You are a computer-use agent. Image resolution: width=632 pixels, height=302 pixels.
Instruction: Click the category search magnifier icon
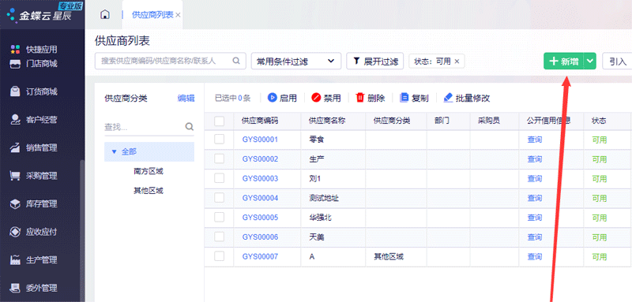tap(189, 127)
